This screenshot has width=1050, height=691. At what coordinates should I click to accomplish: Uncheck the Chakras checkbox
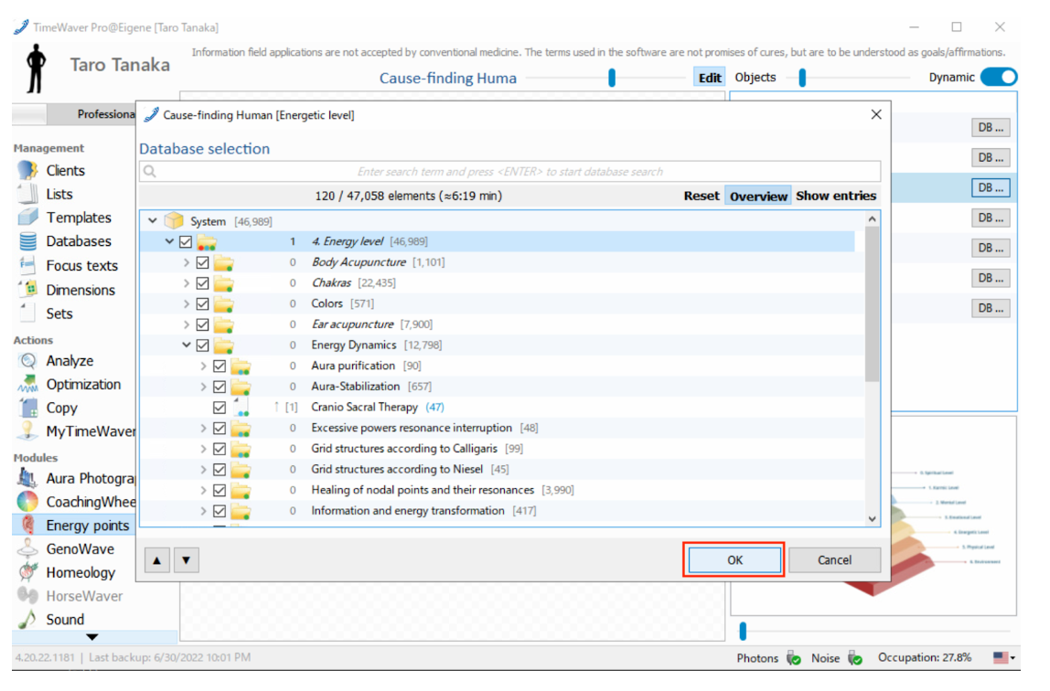point(202,283)
